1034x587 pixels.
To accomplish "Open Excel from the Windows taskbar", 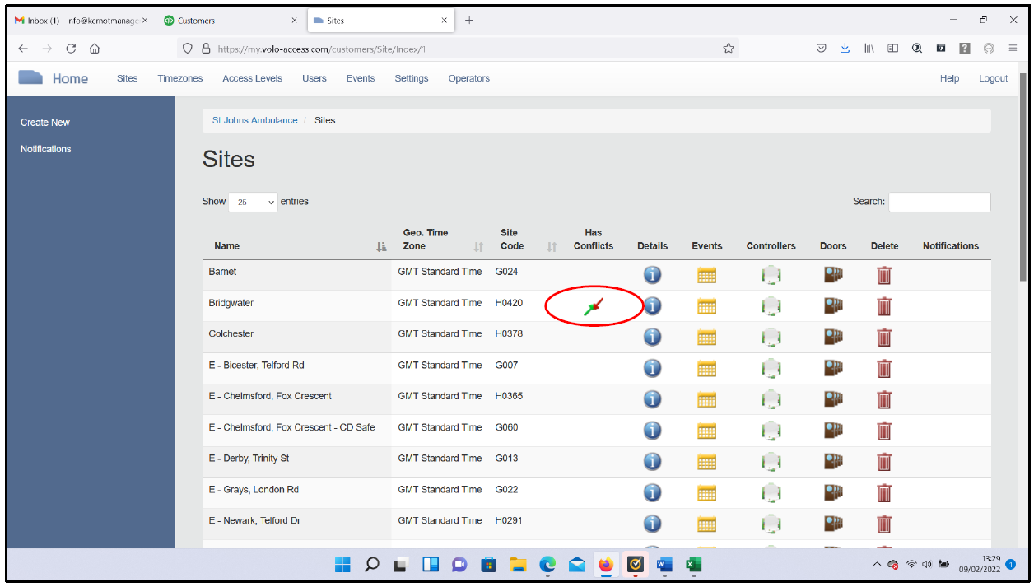I will click(x=693, y=565).
